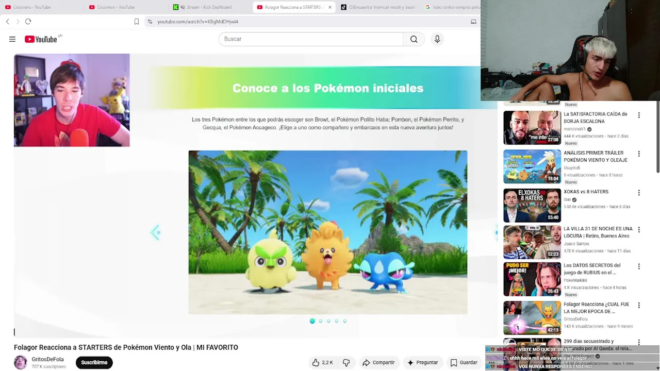Screen dimensions: 660x371
Task: Open Pokémon Viento y Oleaje analysis thumbnail
Action: click(532, 166)
